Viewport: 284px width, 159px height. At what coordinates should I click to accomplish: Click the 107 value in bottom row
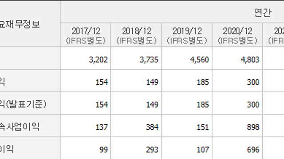tap(203, 150)
